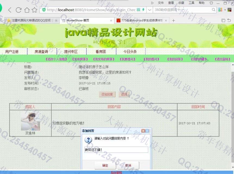Go back with the browser back arrow

point(10,10)
